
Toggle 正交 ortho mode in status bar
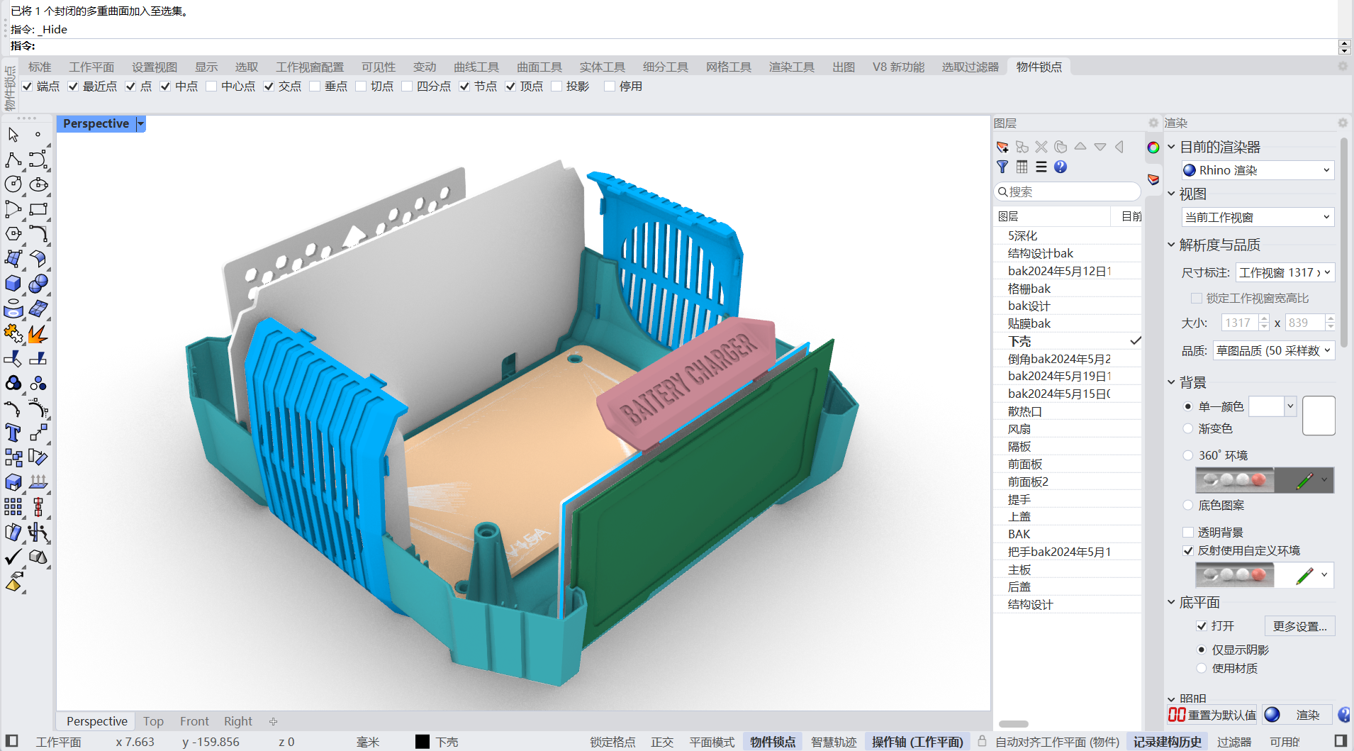[x=662, y=742]
